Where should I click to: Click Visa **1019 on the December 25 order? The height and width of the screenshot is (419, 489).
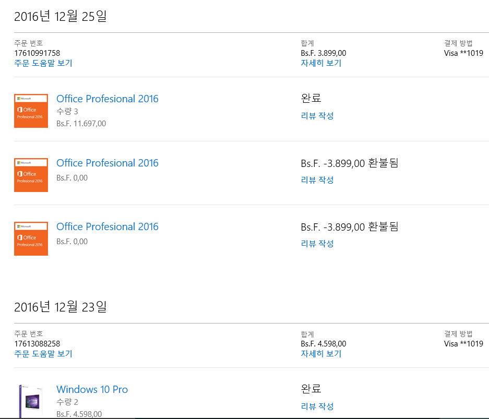(463, 53)
